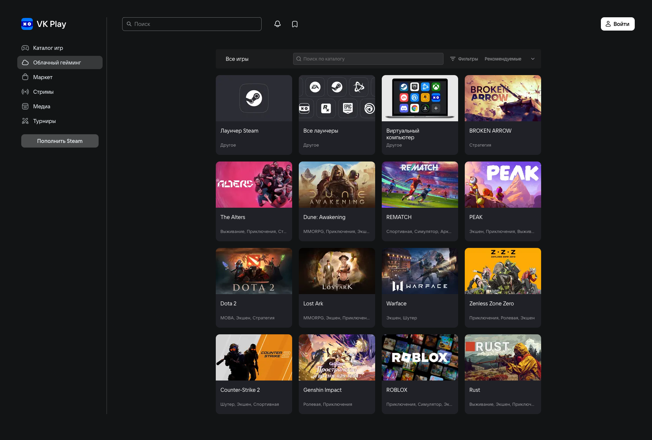The height and width of the screenshot is (440, 652).
Task: Open Zenless Zone Zero thumbnail
Action: point(503,271)
